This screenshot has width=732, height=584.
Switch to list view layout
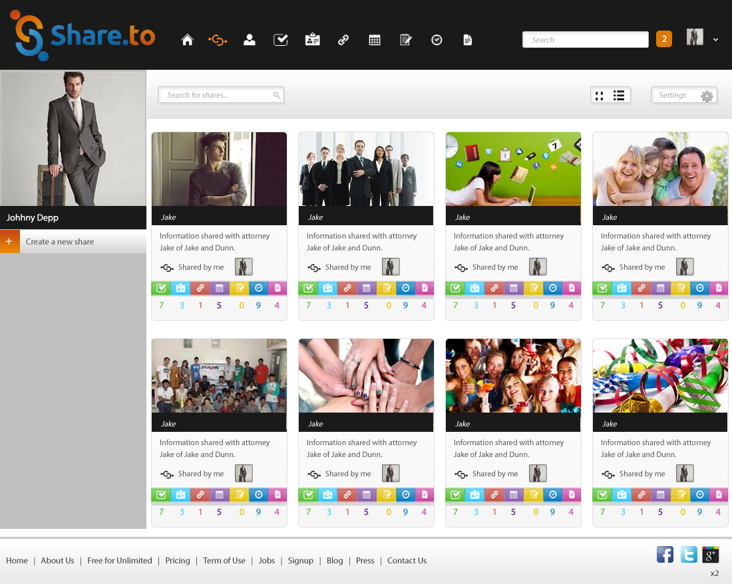point(619,95)
